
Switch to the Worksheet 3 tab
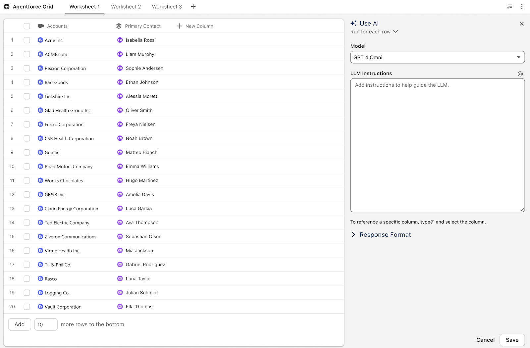click(167, 7)
